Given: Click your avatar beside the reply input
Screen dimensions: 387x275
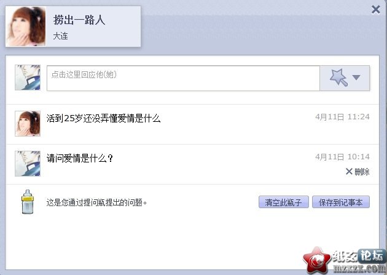Looking at the screenshot, I should tap(28, 78).
